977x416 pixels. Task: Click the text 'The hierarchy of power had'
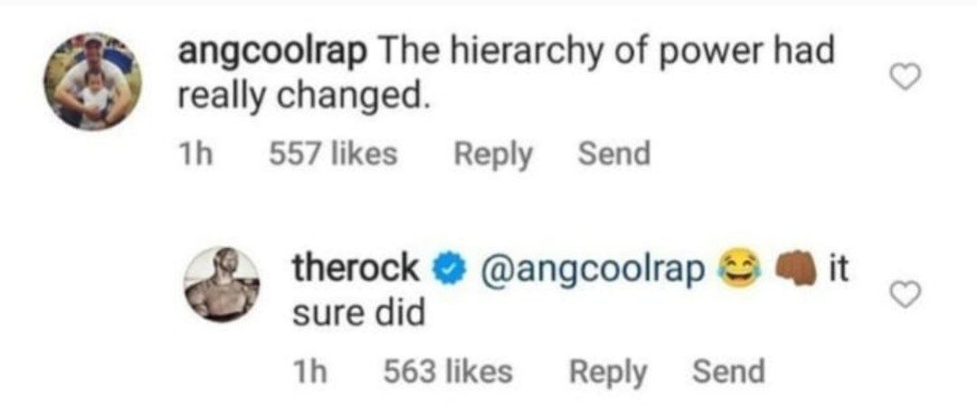(x=604, y=52)
